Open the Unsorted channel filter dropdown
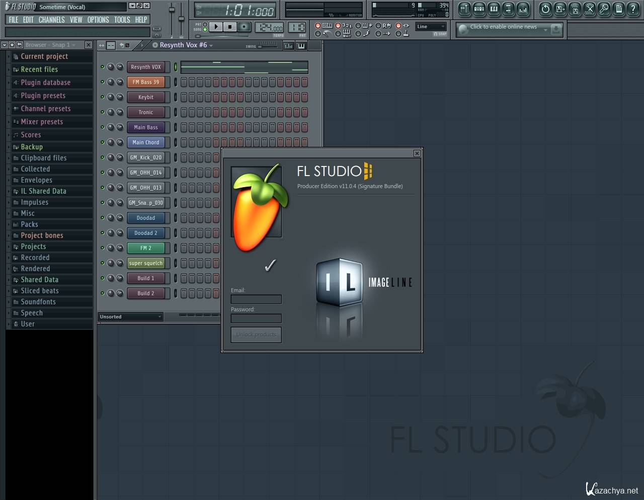Image resolution: width=644 pixels, height=500 pixels. point(130,317)
